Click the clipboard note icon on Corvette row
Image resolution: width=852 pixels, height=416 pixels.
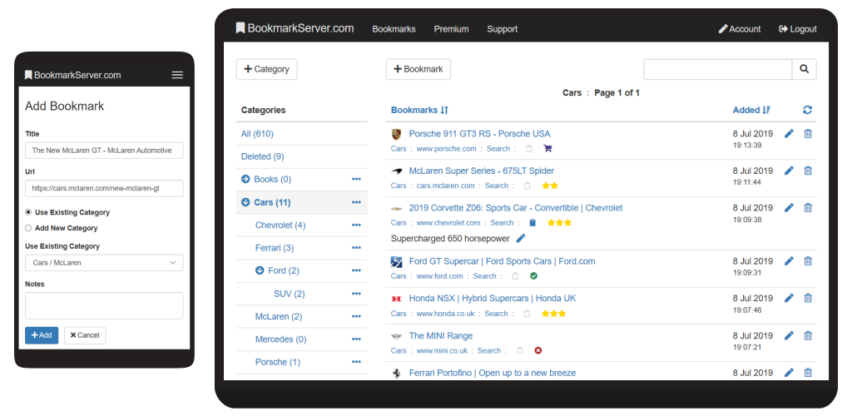[x=532, y=223]
